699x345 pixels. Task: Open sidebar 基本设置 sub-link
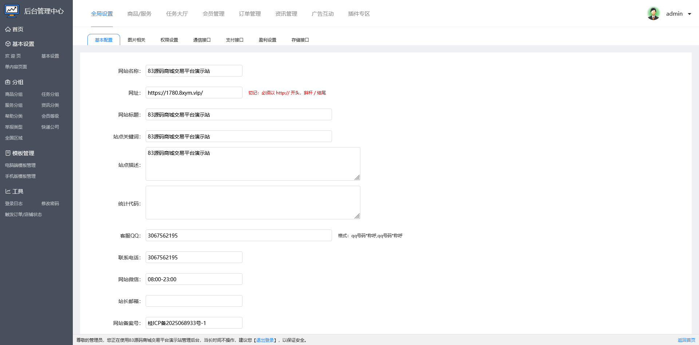pos(50,56)
